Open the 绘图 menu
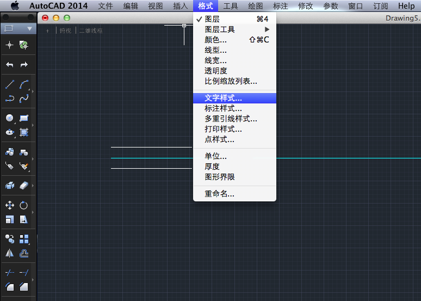The image size is (421, 301). coord(255,5)
